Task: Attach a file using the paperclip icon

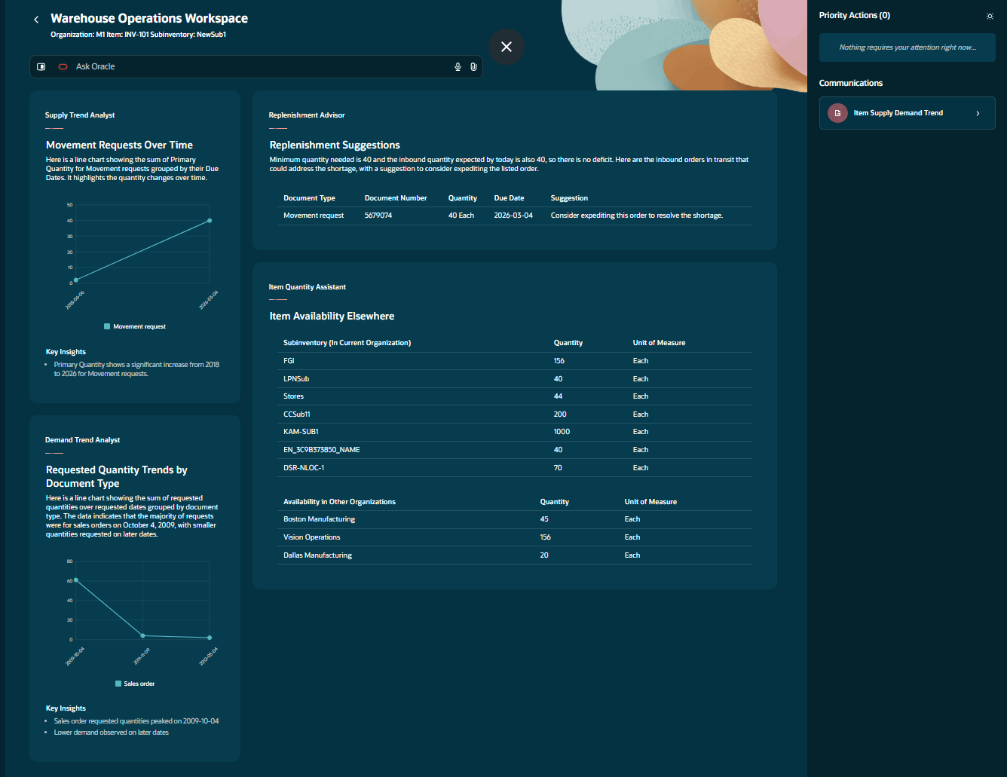Action: tap(473, 67)
